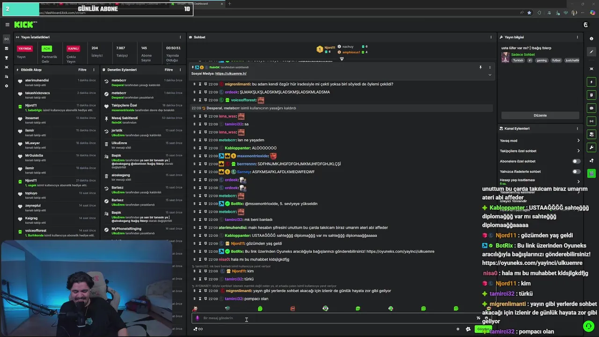Open Yayın bilgisi panel options menu
599x337 pixels.
coord(577,37)
